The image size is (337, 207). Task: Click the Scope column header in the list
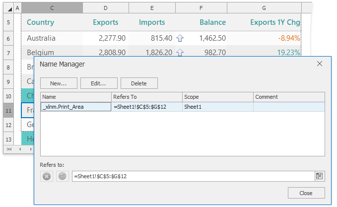[x=217, y=97]
